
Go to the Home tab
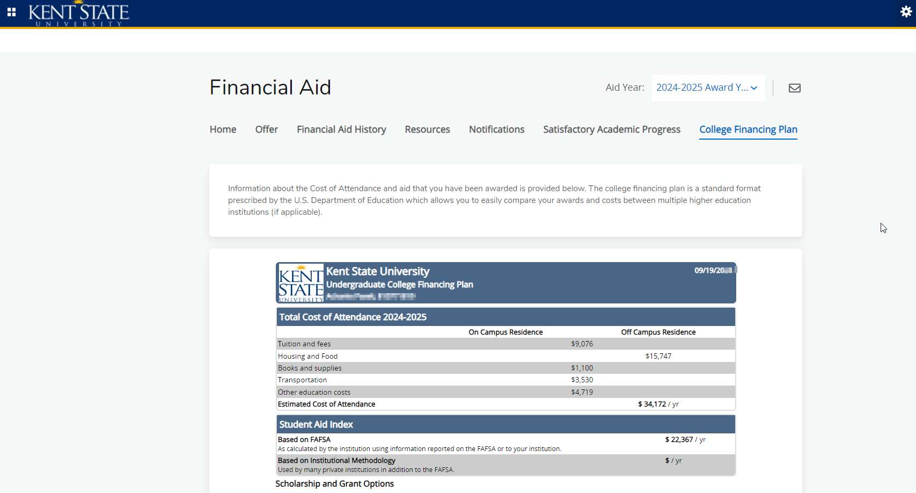click(x=223, y=129)
